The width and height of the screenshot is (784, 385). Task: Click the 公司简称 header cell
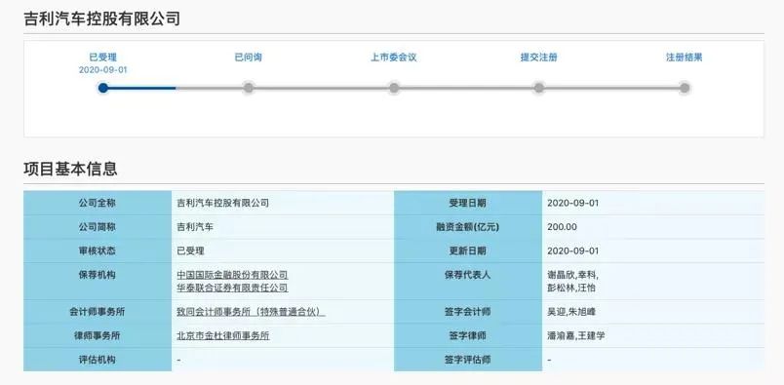coord(98,227)
